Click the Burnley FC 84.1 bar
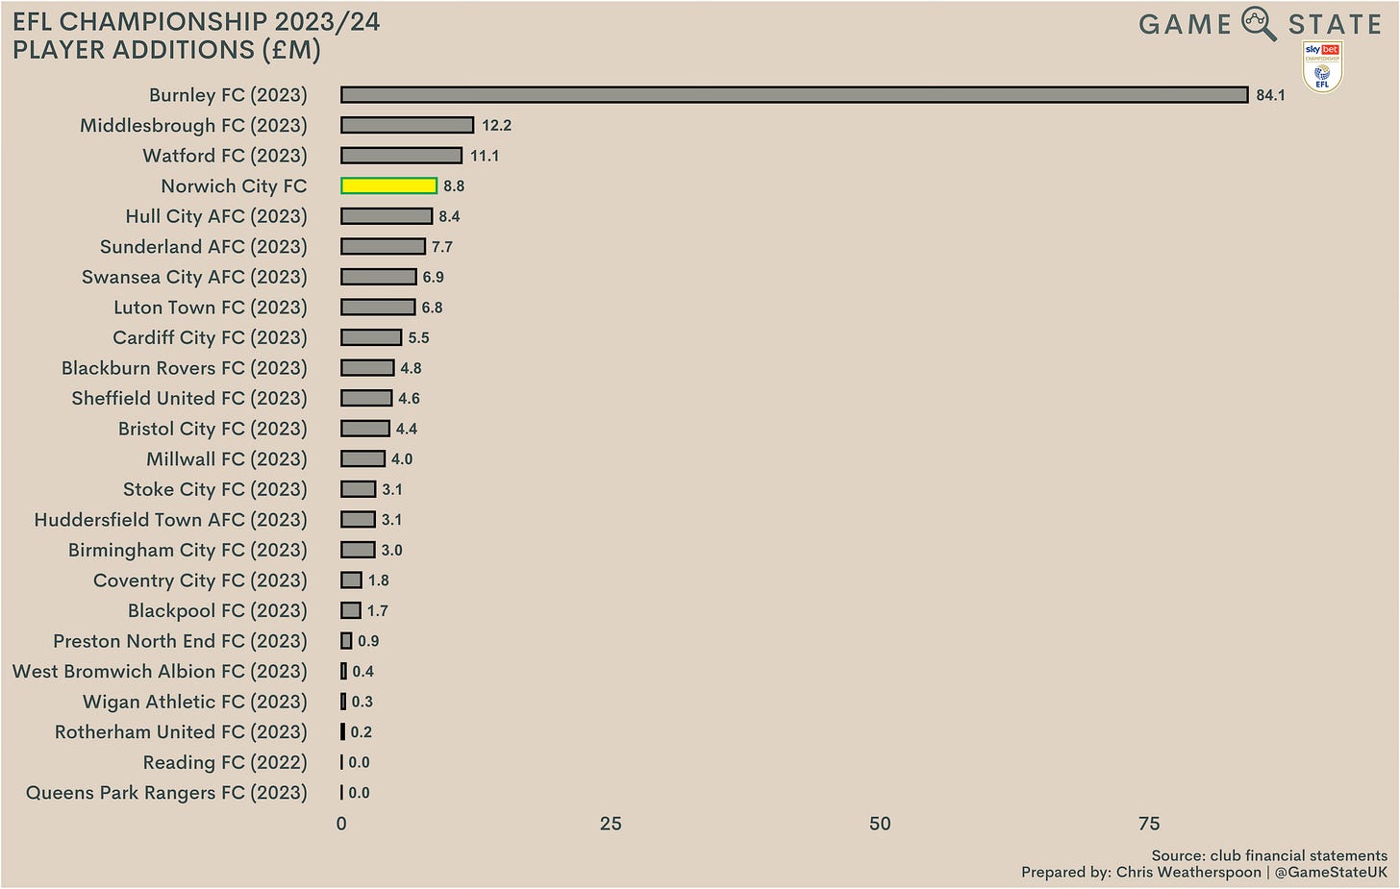Image resolution: width=1400 pixels, height=889 pixels. click(x=794, y=94)
